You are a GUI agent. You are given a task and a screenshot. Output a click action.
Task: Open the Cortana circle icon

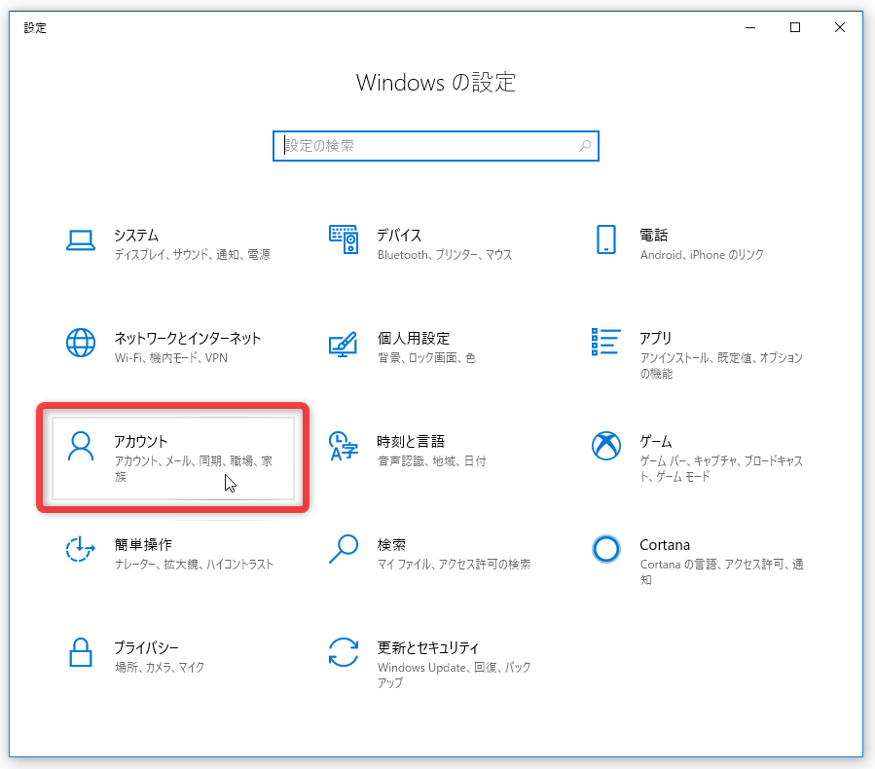tap(606, 549)
